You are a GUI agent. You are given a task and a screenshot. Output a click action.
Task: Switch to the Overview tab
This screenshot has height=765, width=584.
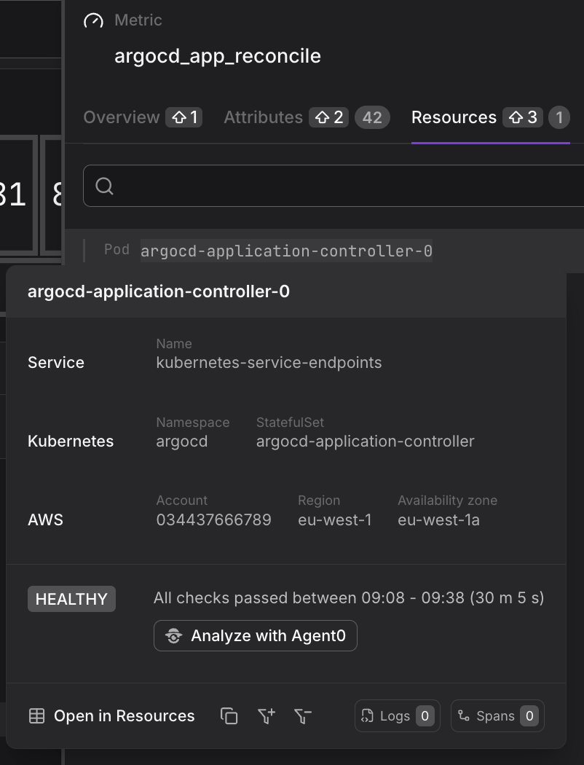pos(122,117)
